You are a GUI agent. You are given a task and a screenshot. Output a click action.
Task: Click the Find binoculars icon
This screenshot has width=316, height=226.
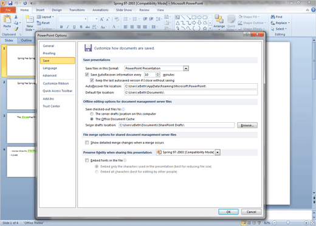point(273,17)
